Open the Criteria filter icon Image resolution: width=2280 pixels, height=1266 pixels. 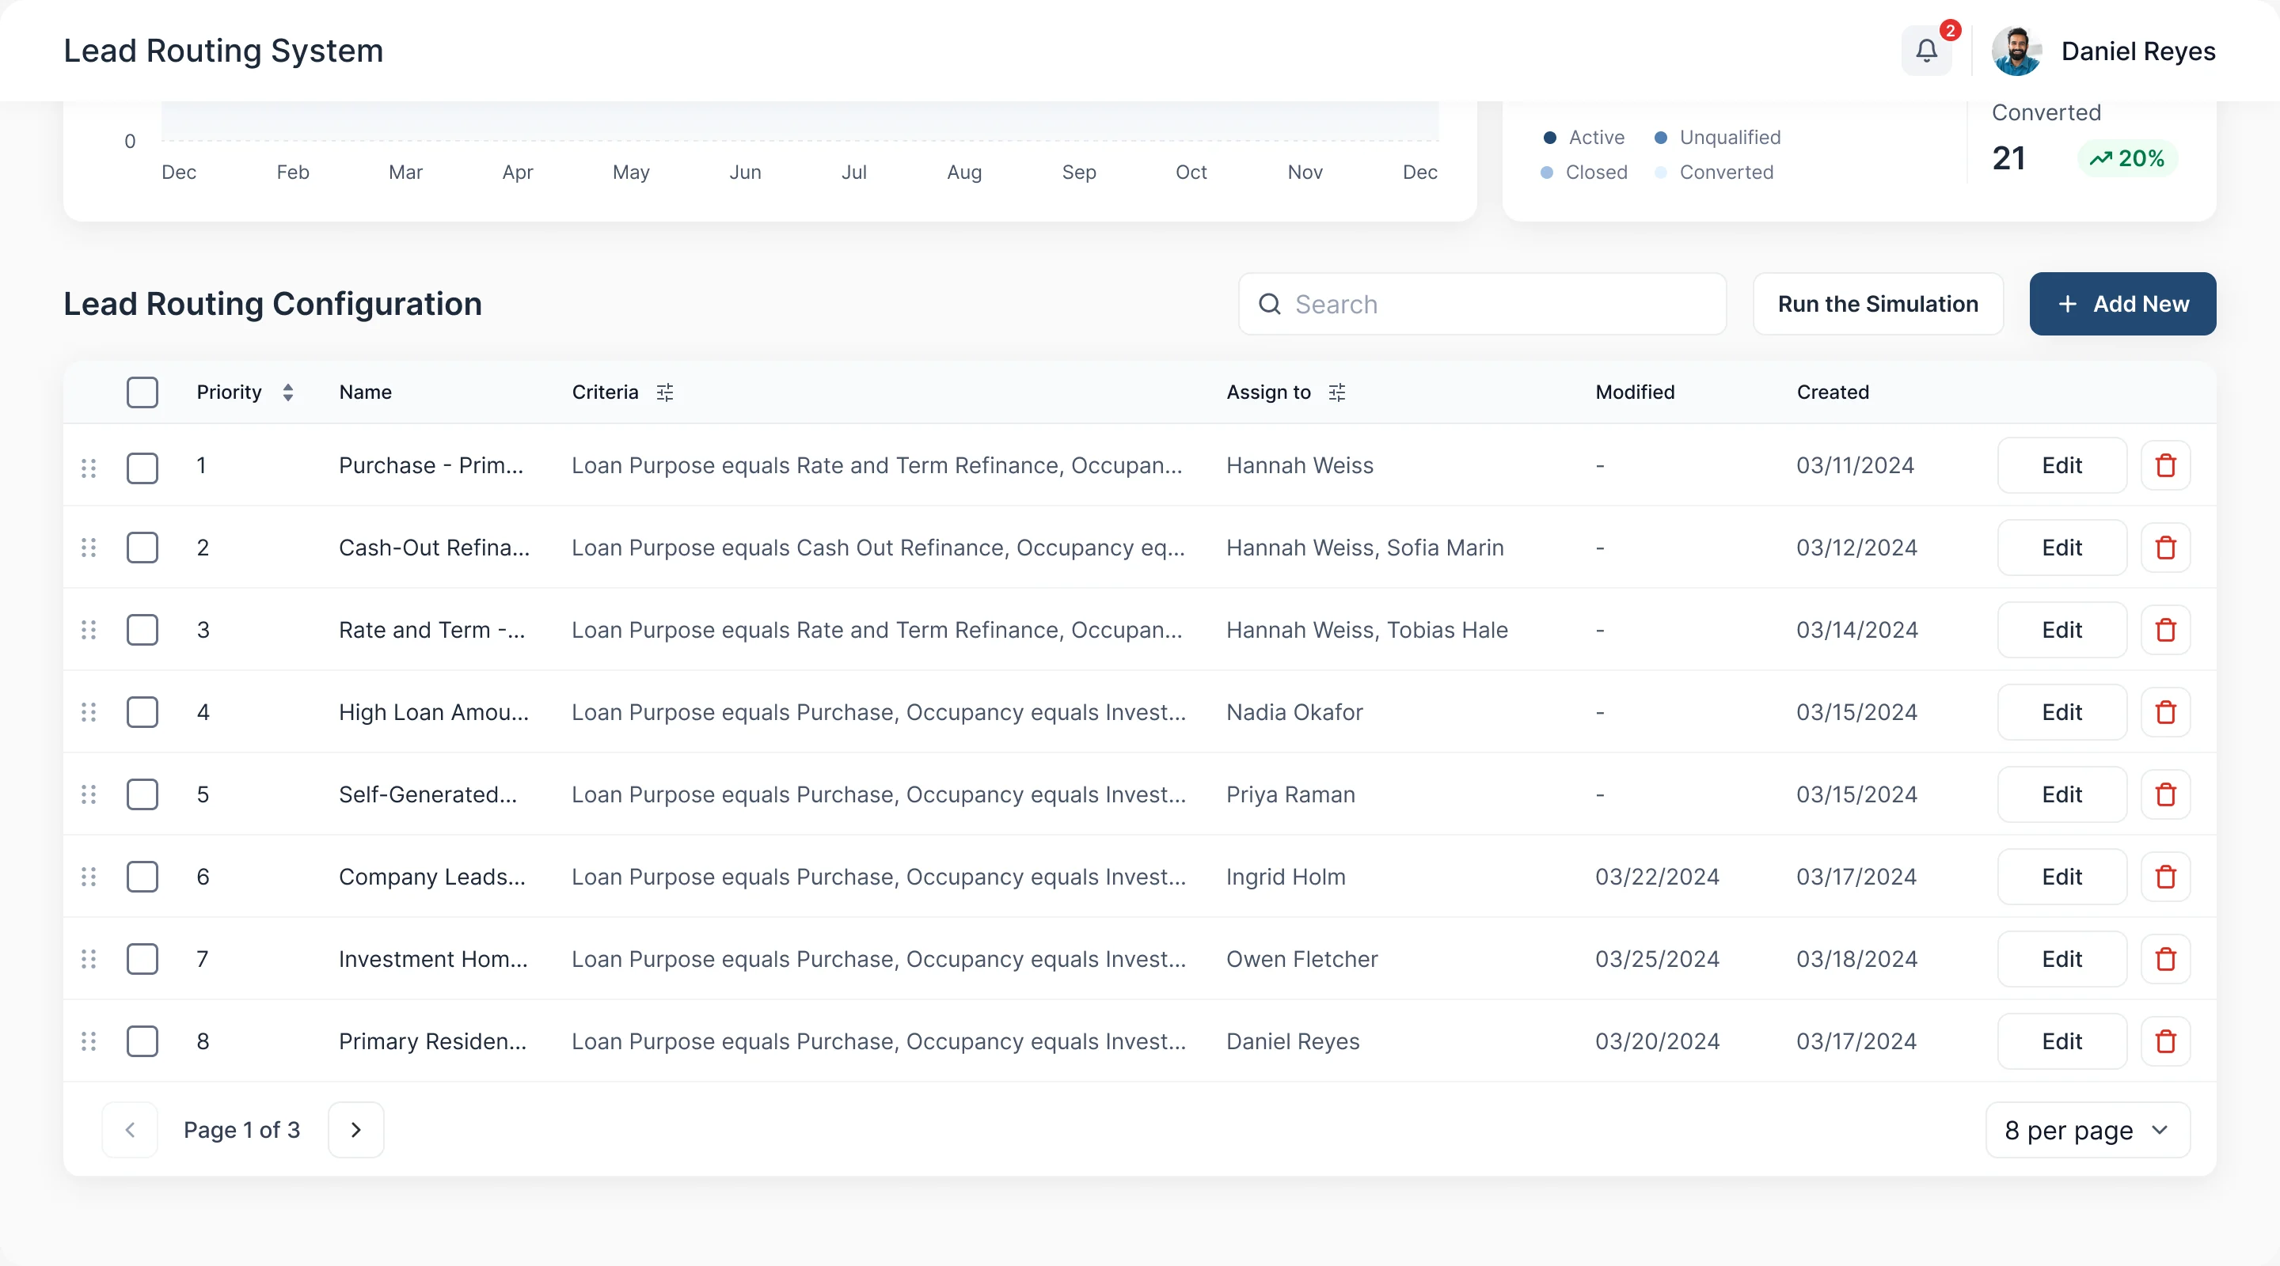[x=665, y=392]
